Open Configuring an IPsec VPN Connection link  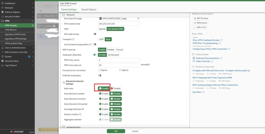(x=210, y=49)
